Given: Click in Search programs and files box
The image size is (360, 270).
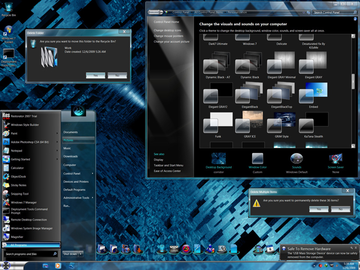Looking at the screenshot, I should point(30,254).
